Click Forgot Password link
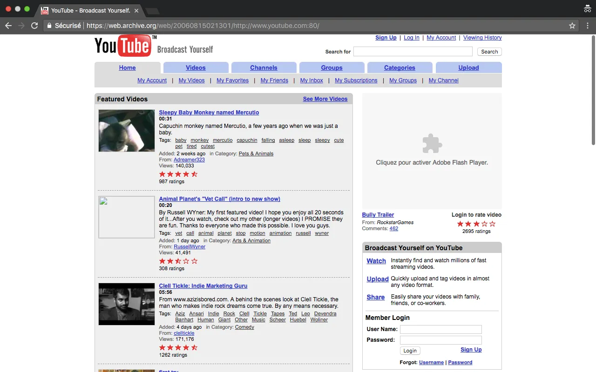The width and height of the screenshot is (596, 372). (460, 362)
